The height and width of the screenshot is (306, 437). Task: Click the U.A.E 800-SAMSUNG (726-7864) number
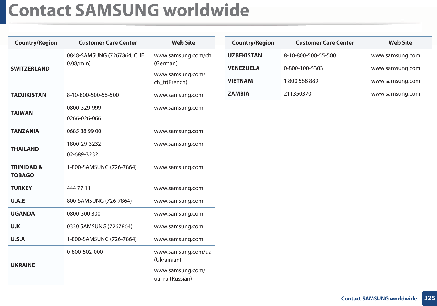pos(99,201)
